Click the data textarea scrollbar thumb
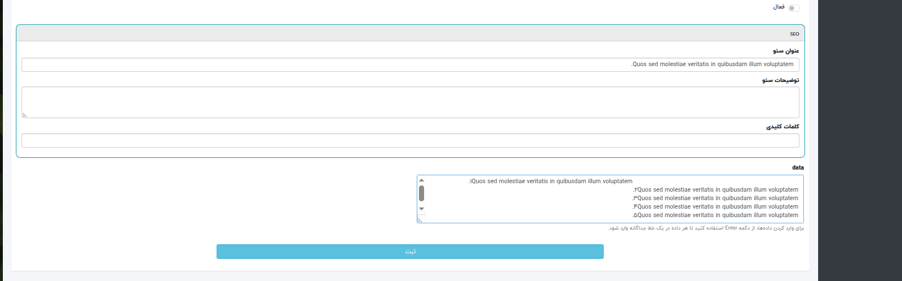 [x=421, y=193]
